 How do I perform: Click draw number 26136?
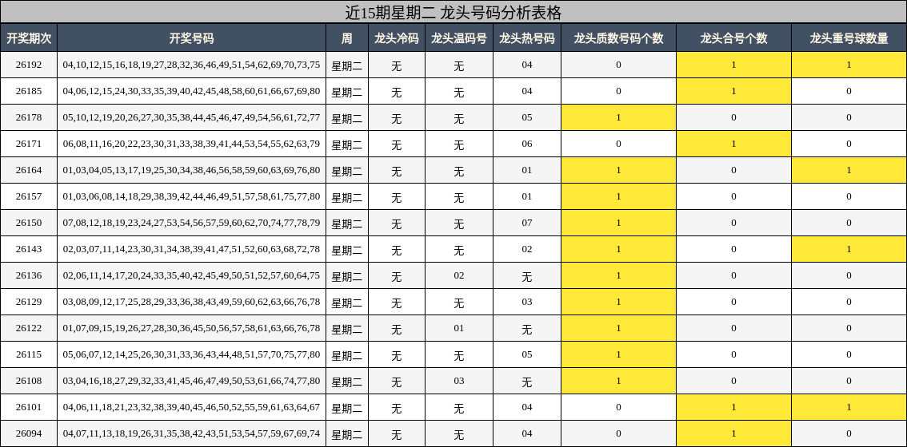point(29,275)
